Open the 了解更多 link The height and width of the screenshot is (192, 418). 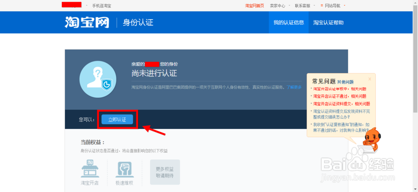tap(294, 87)
